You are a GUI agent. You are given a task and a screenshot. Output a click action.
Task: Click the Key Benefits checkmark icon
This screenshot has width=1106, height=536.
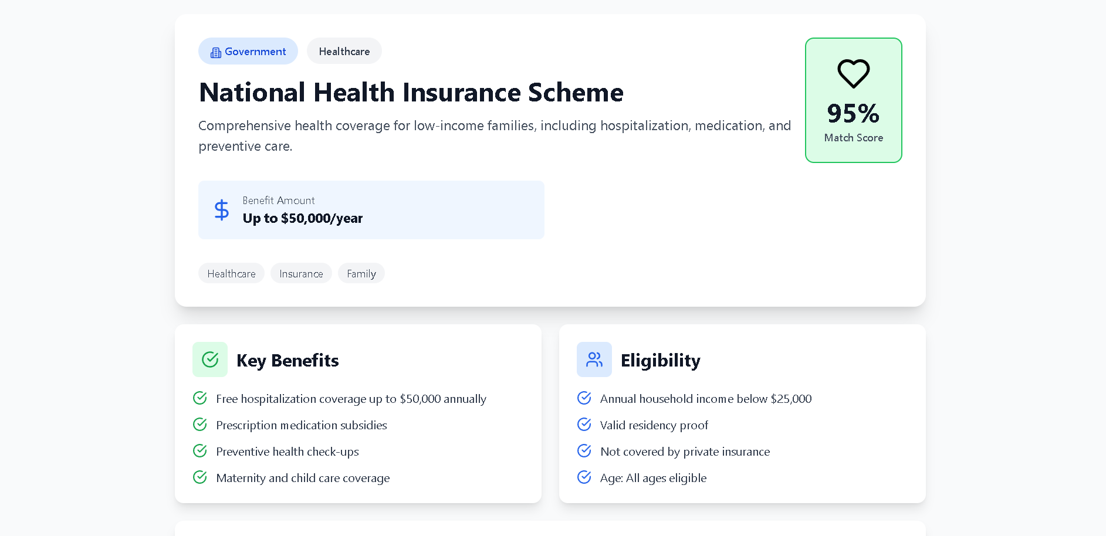point(210,359)
